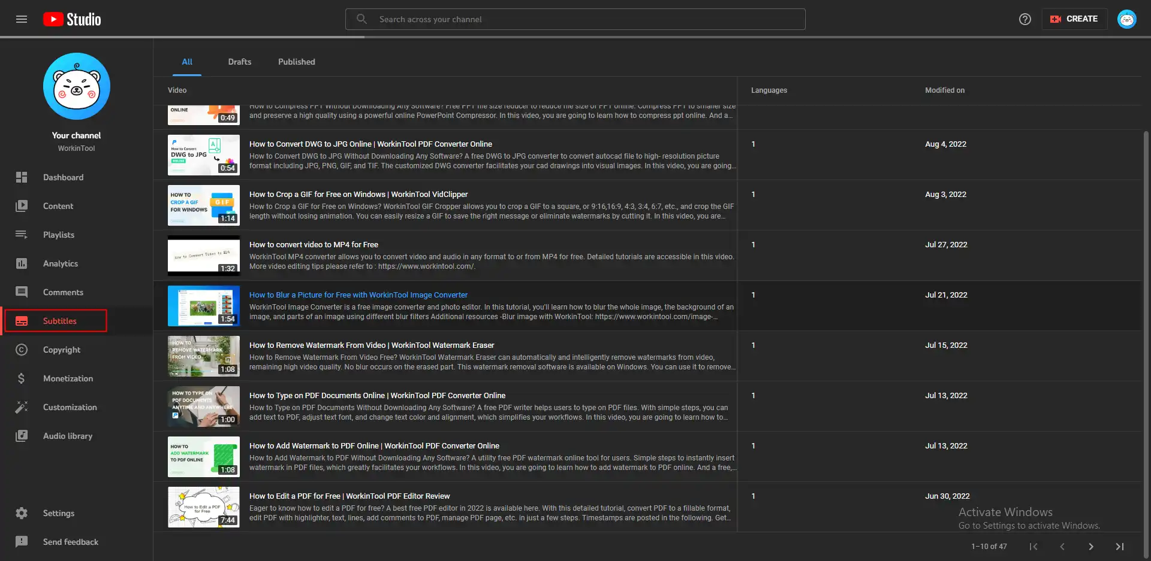The image size is (1151, 561).
Task: Go to the next page of videos
Action: 1091,546
